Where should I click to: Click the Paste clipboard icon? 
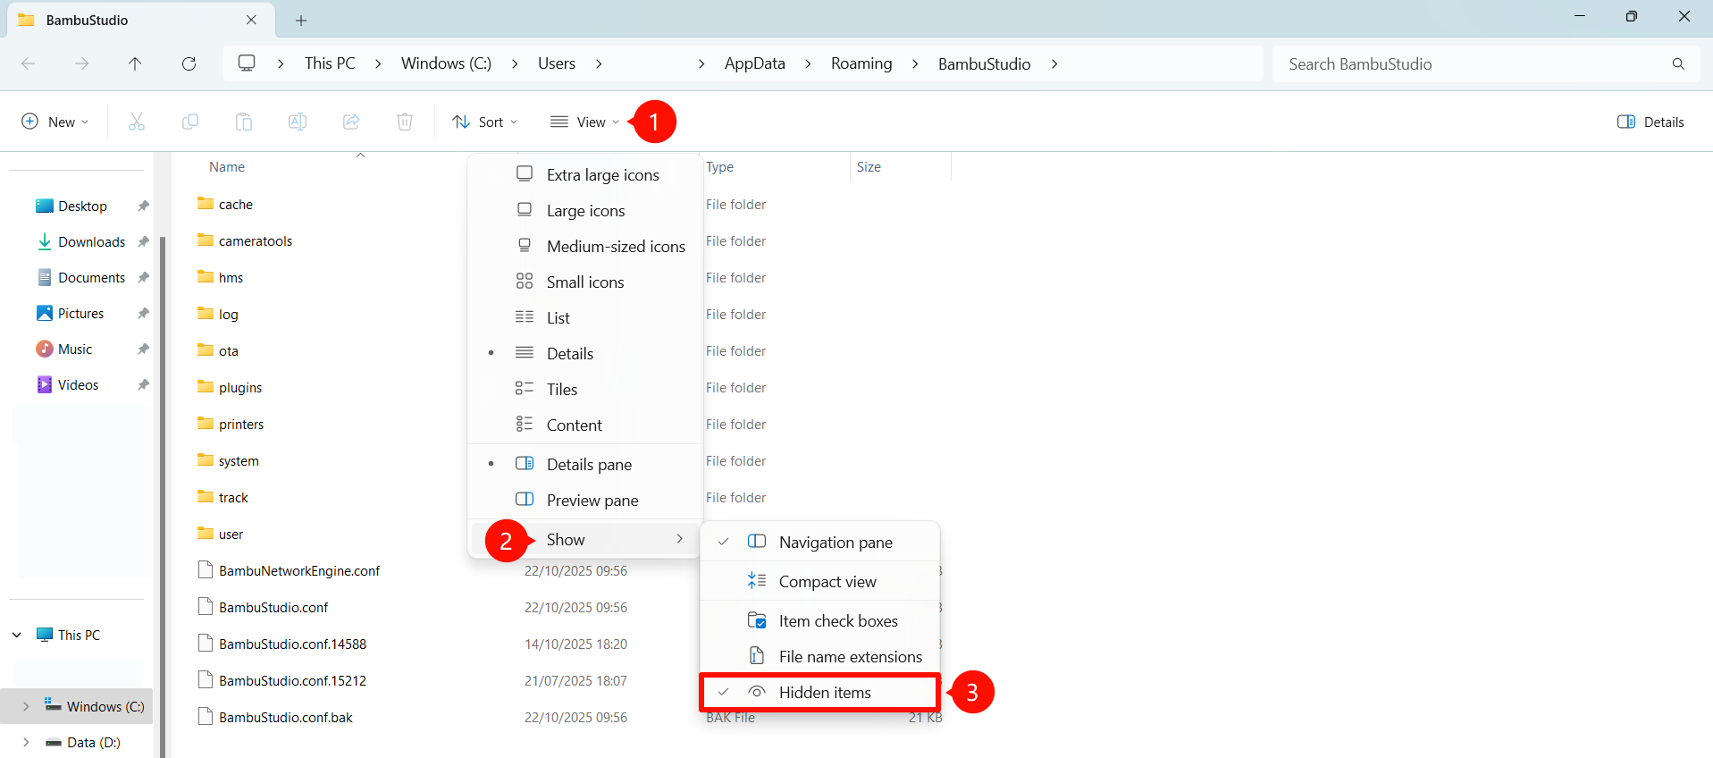click(244, 122)
